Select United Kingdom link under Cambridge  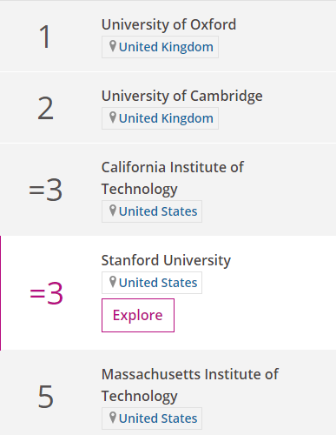tap(166, 118)
